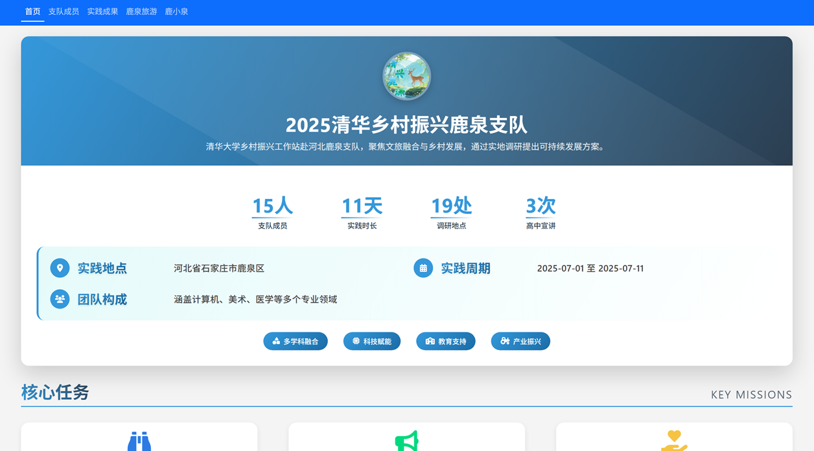Click the school icon in 教育支持
The width and height of the screenshot is (814, 451).
[x=430, y=341]
